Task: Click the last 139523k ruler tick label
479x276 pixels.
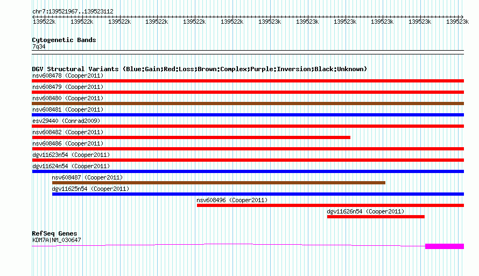Action: pyautogui.click(x=457, y=22)
